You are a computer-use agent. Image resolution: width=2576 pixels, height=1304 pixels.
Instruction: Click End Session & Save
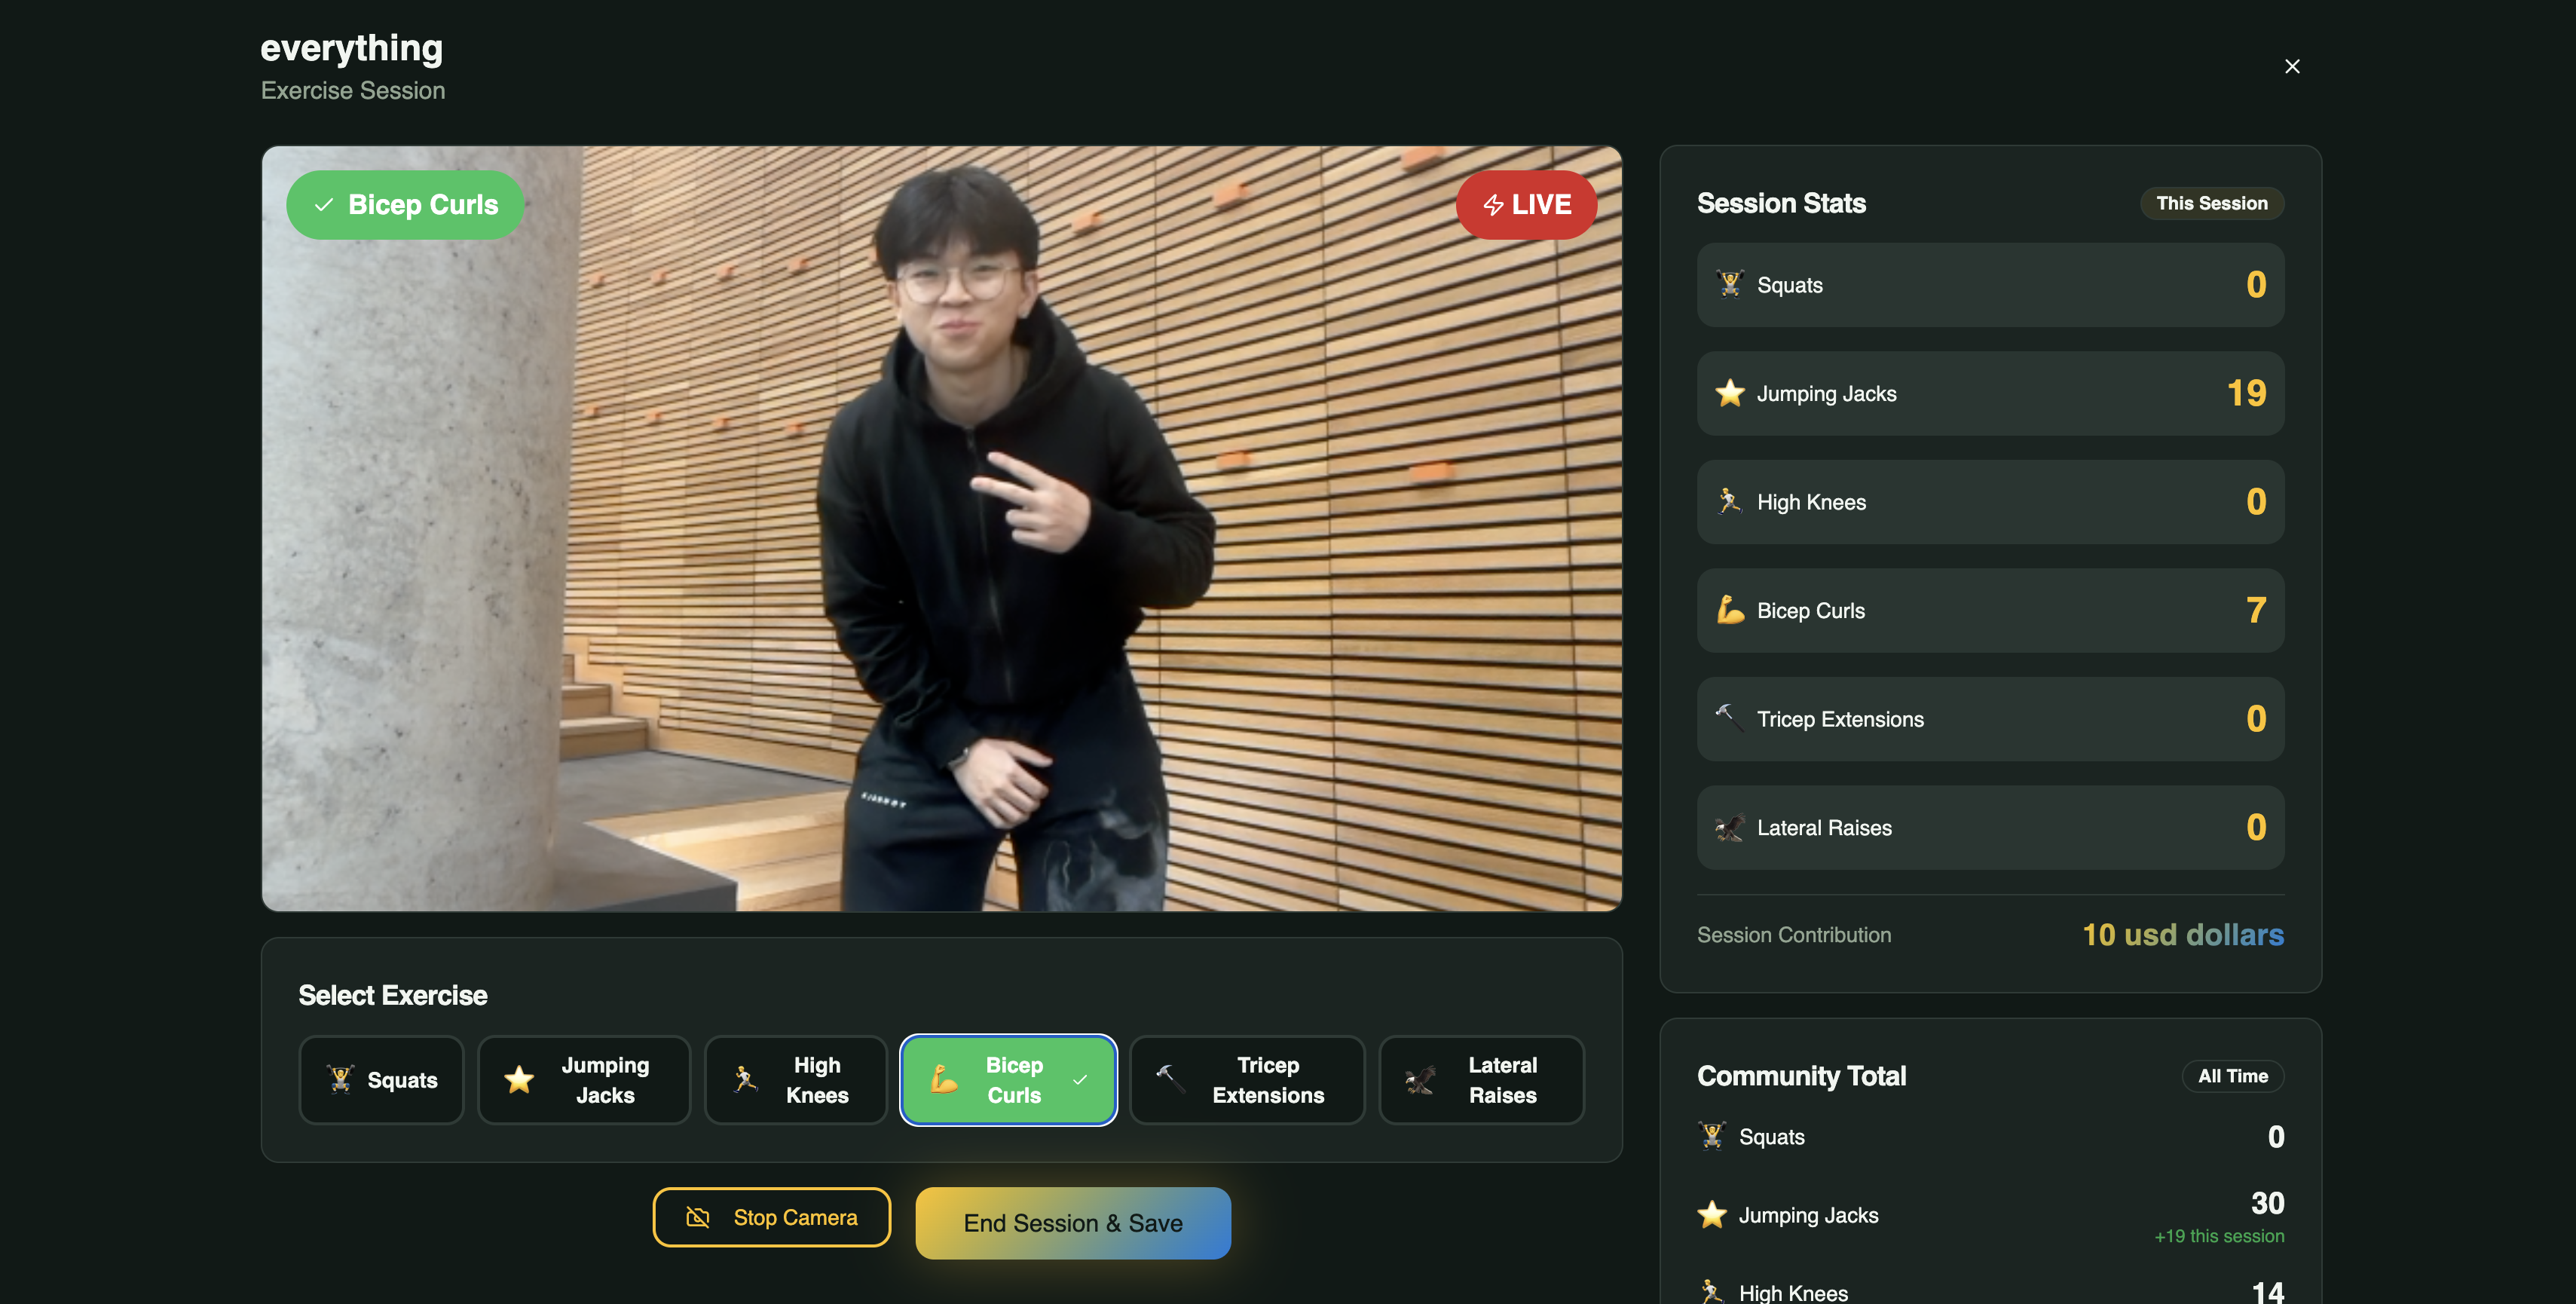click(1073, 1223)
